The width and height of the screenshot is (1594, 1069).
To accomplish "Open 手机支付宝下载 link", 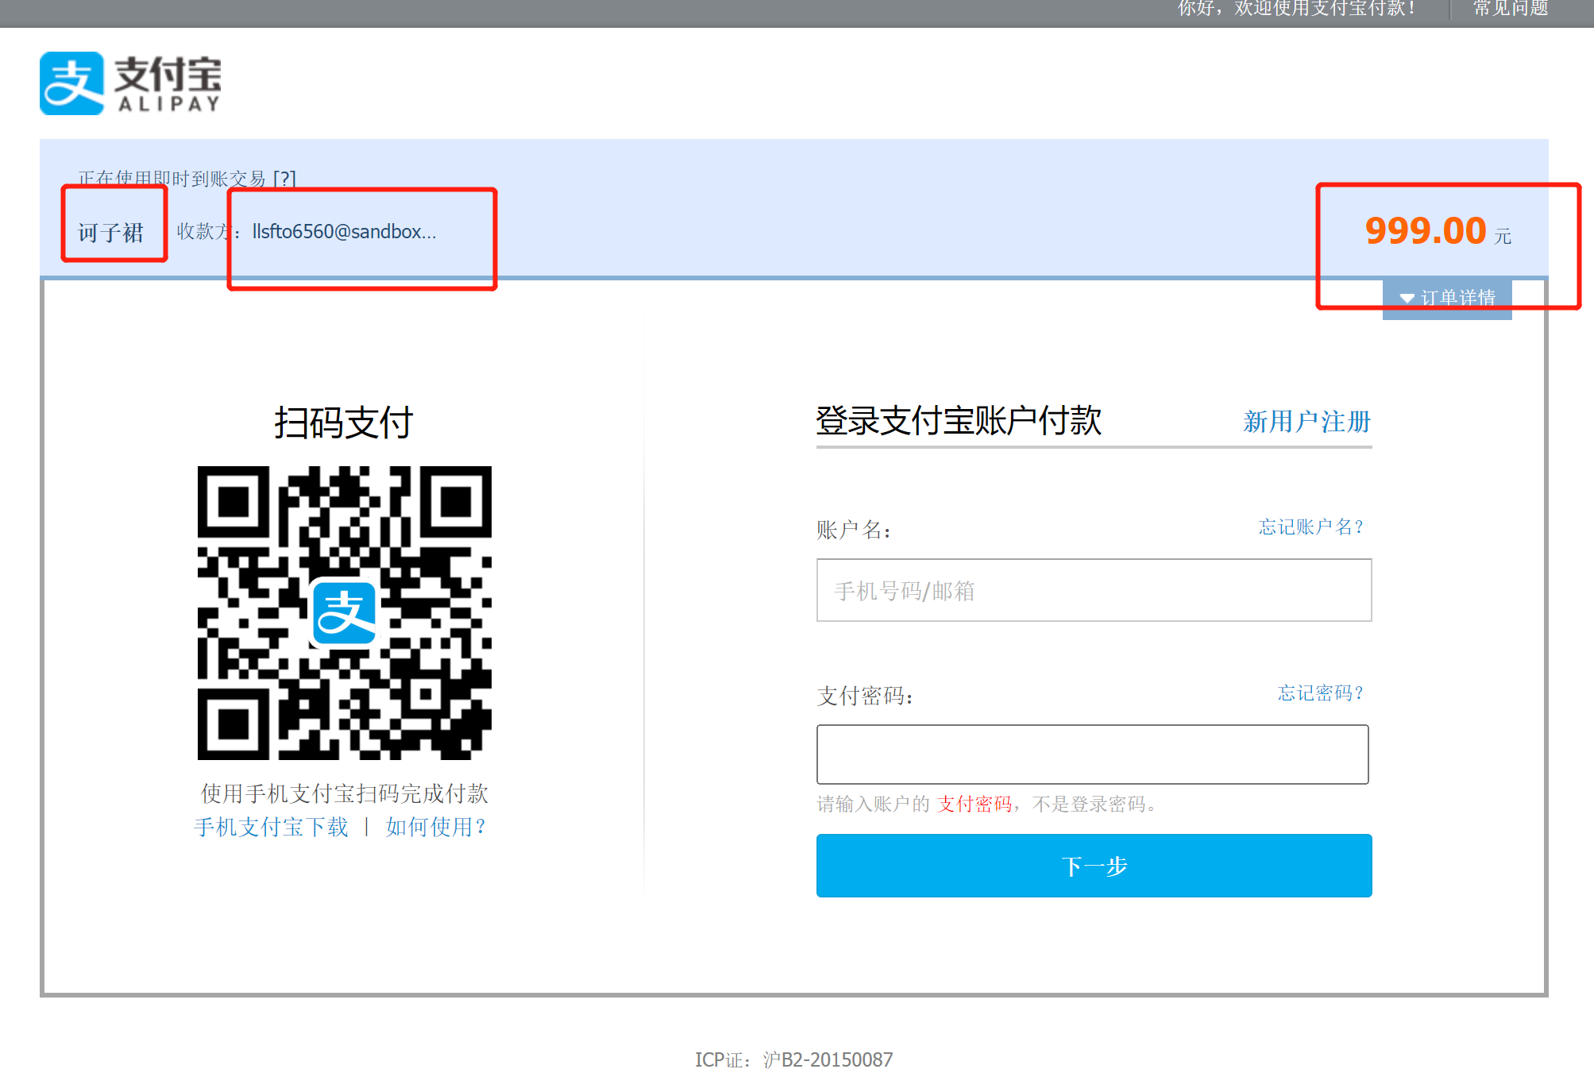I will [271, 827].
